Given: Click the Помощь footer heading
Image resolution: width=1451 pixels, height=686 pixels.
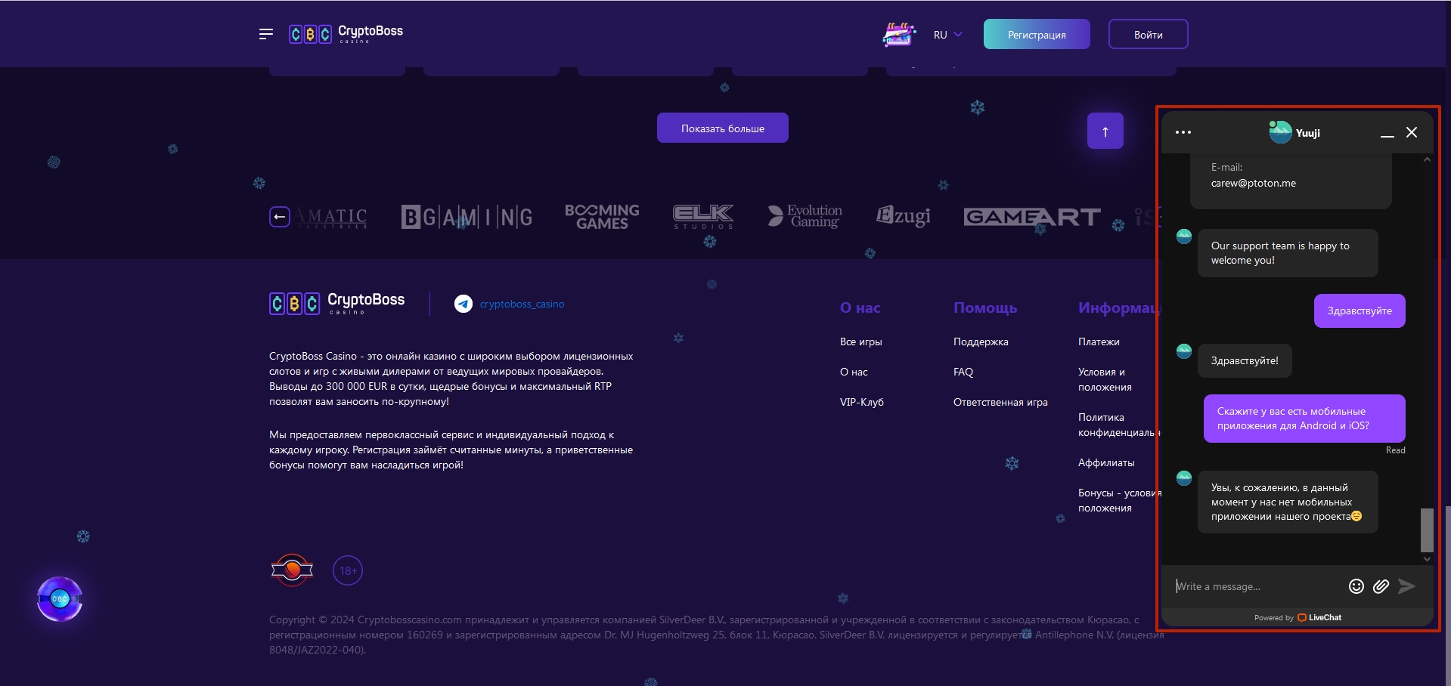Looking at the screenshot, I should (x=984, y=307).
